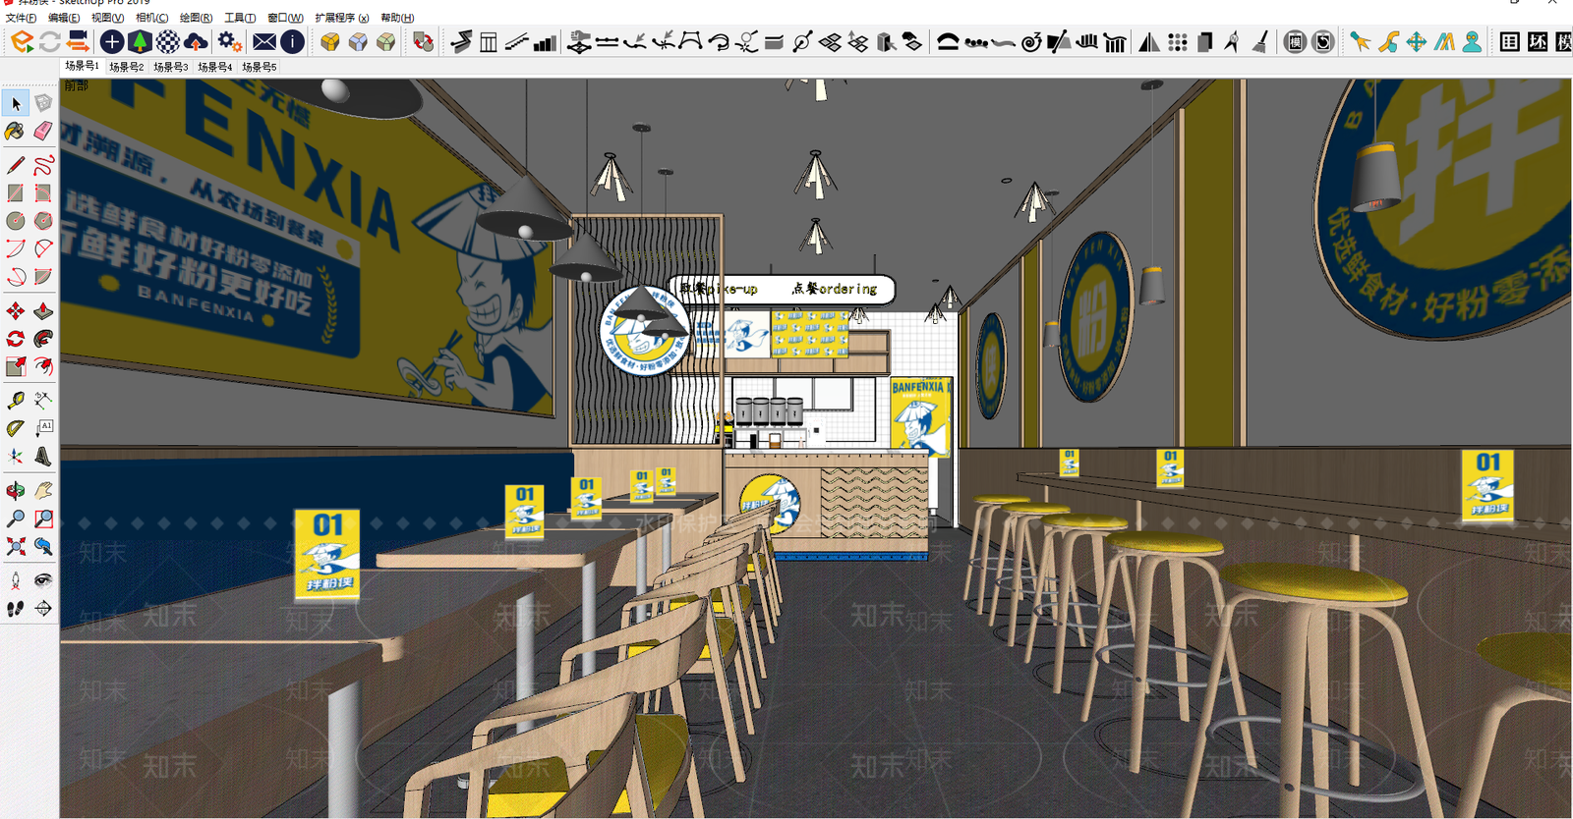Select the Protractor tool

point(16,428)
